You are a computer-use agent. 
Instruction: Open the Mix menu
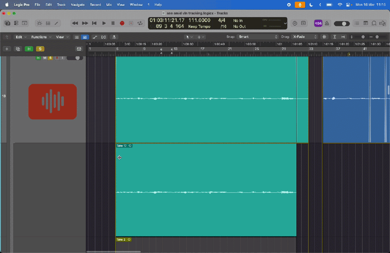tap(109, 5)
